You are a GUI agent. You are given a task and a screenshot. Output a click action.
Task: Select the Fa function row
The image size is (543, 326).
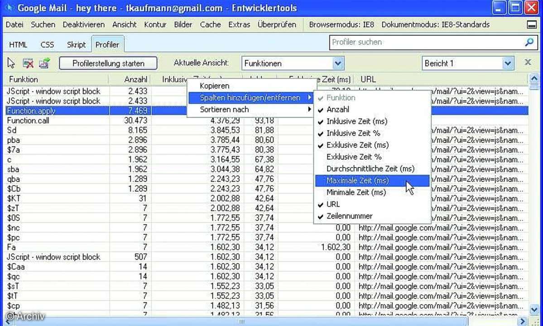pos(267,247)
